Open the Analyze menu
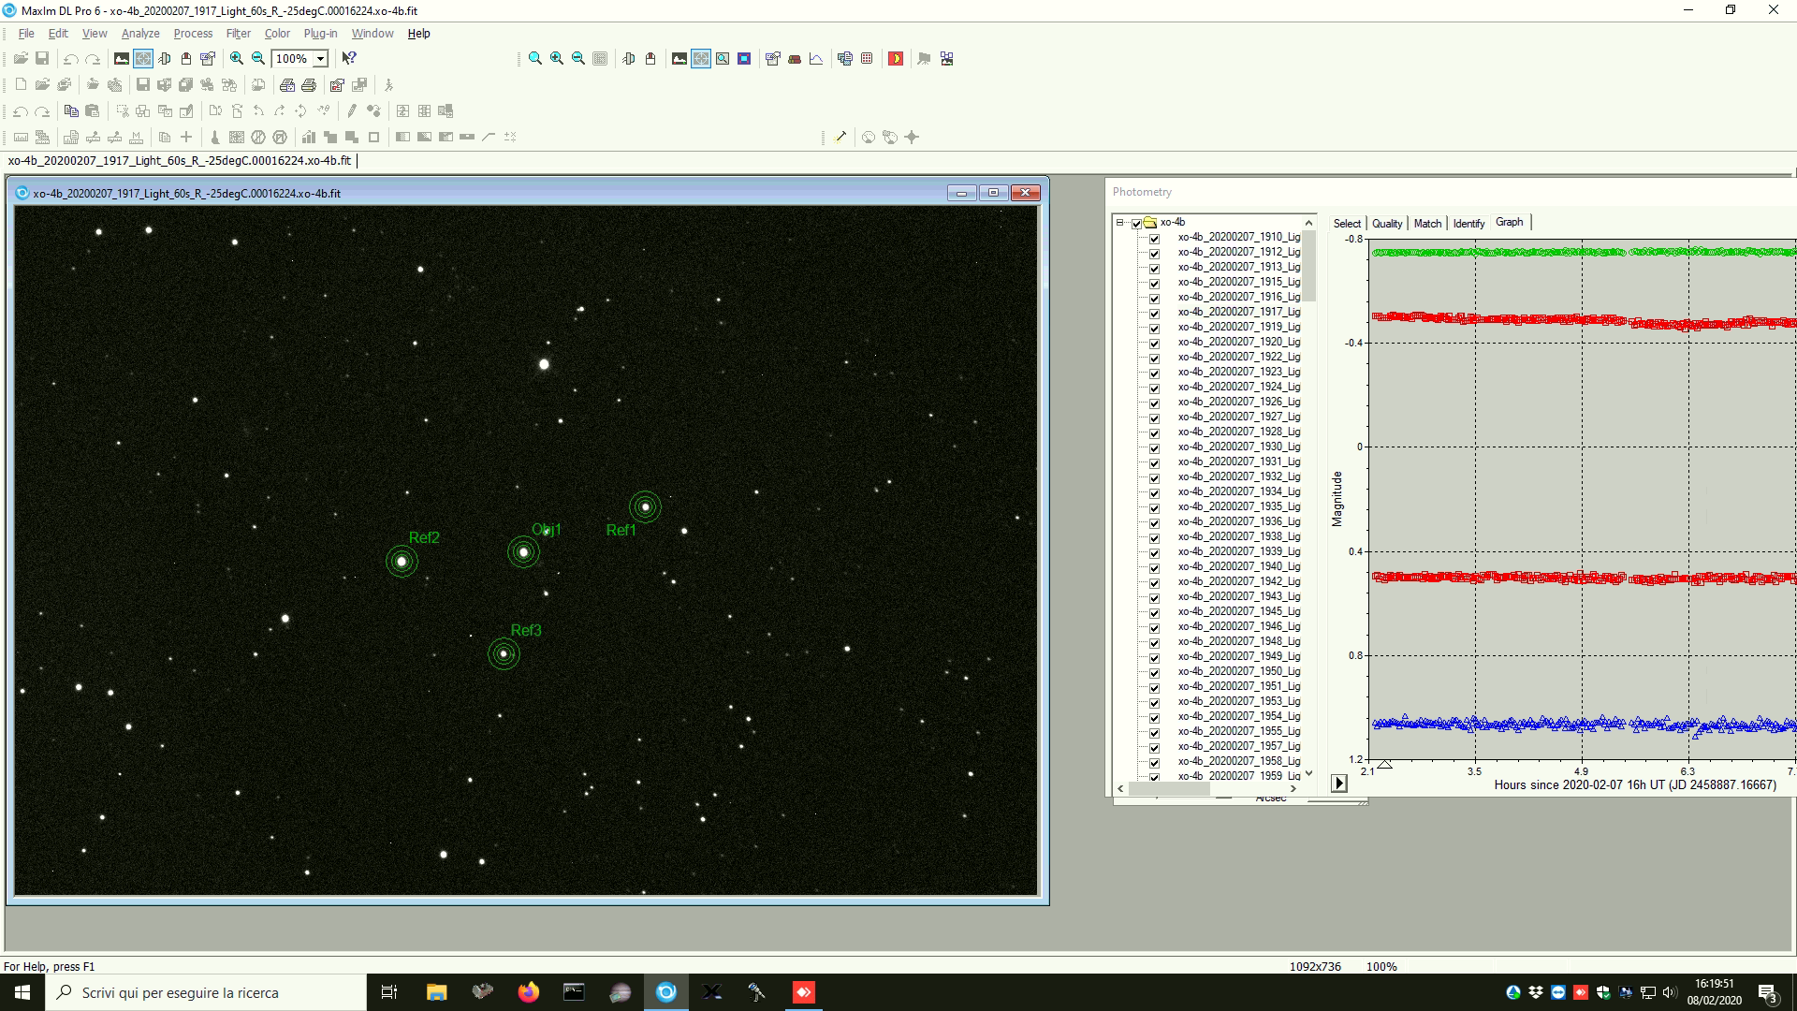The width and height of the screenshot is (1797, 1011). [140, 33]
